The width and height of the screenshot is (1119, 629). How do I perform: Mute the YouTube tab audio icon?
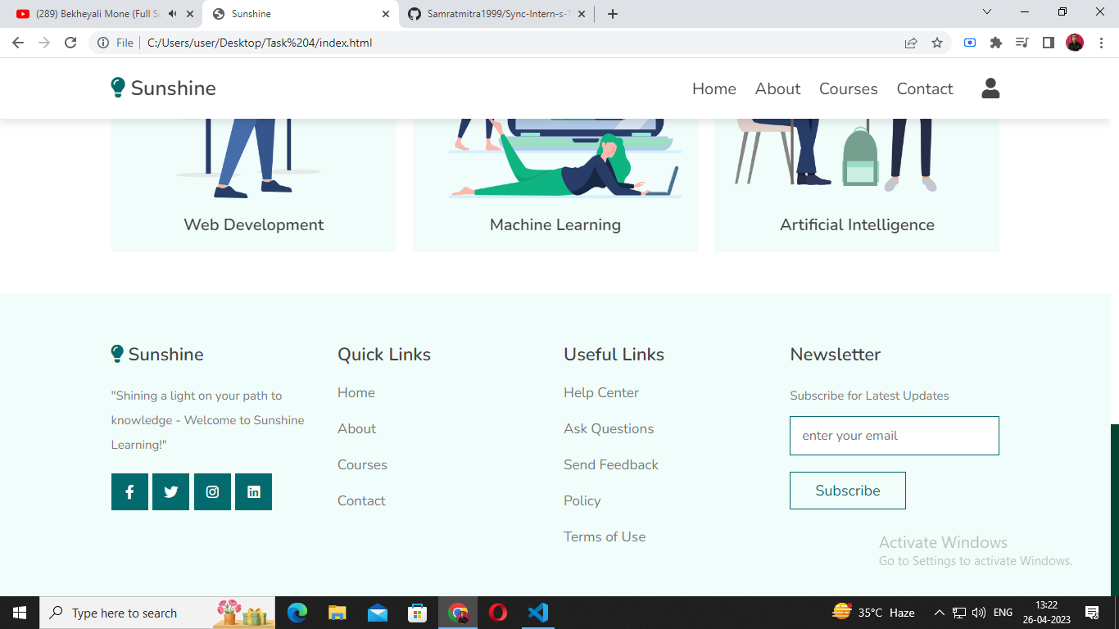tap(172, 14)
